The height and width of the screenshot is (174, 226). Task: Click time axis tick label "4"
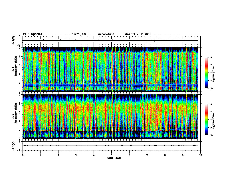pyautogui.click(x=94, y=155)
